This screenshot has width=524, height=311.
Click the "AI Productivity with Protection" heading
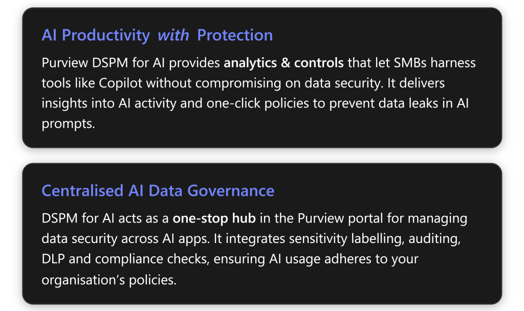[157, 35]
